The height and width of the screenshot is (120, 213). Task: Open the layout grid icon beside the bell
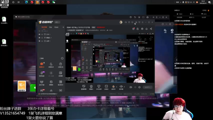[142, 29]
